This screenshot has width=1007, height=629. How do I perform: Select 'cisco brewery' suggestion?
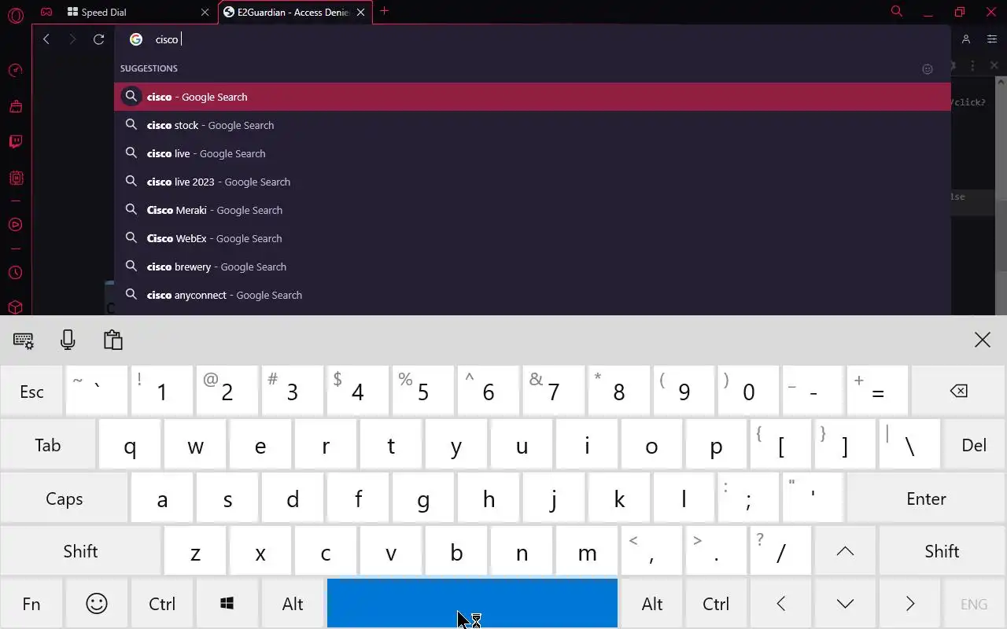533,267
